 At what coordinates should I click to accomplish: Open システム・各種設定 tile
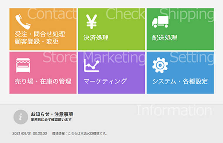tap(180, 73)
